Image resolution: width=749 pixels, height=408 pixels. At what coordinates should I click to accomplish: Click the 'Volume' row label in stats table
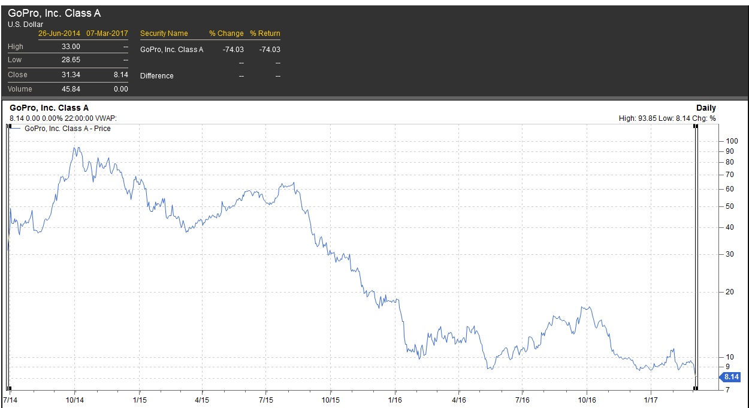[x=20, y=89]
